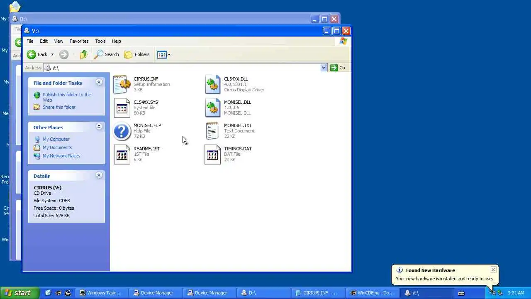Click the grayed Forward arrow button

pyautogui.click(x=63, y=54)
